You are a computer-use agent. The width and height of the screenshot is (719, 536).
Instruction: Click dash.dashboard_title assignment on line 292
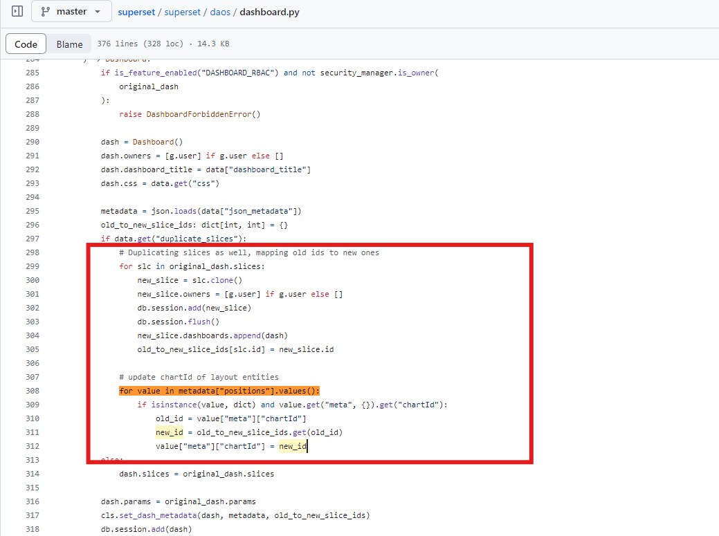point(206,169)
